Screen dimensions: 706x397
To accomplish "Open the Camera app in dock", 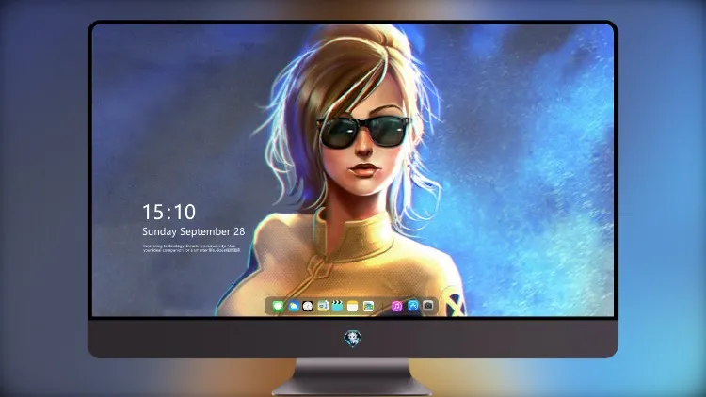I will [428, 306].
